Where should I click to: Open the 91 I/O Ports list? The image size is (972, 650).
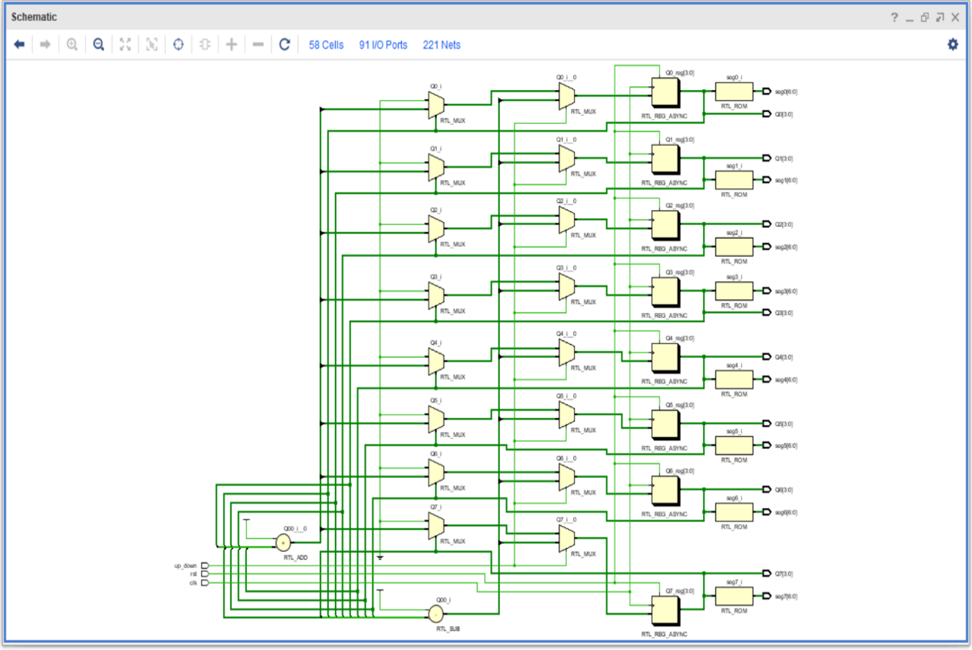pyautogui.click(x=382, y=45)
